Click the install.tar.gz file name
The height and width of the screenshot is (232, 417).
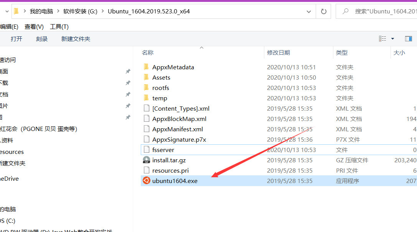coord(169,160)
